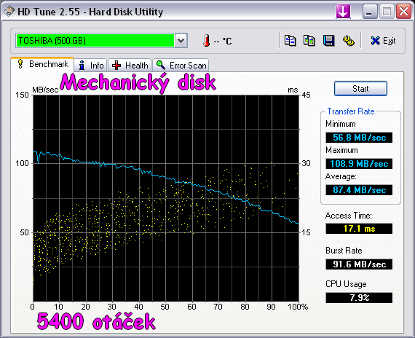Viewport: 415px width, 338px height.
Task: Start the benchmark with Start button
Action: point(360,88)
